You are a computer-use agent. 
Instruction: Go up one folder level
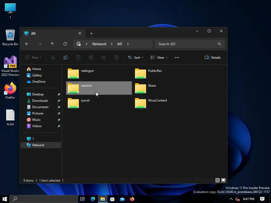(52, 44)
